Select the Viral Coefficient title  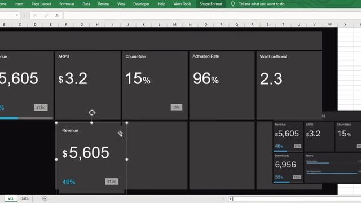coord(274,56)
